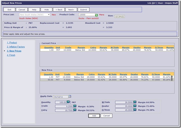Open calculator icon for W/Sale price

[135, 102]
